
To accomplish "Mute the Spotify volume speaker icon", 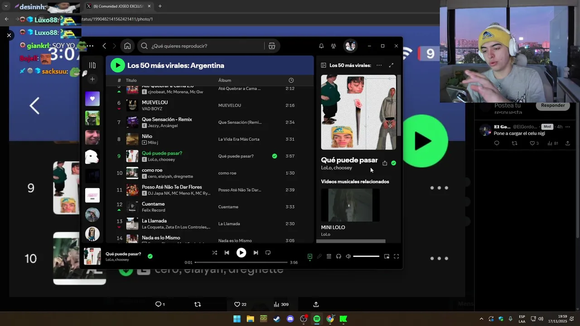I will click(x=348, y=256).
